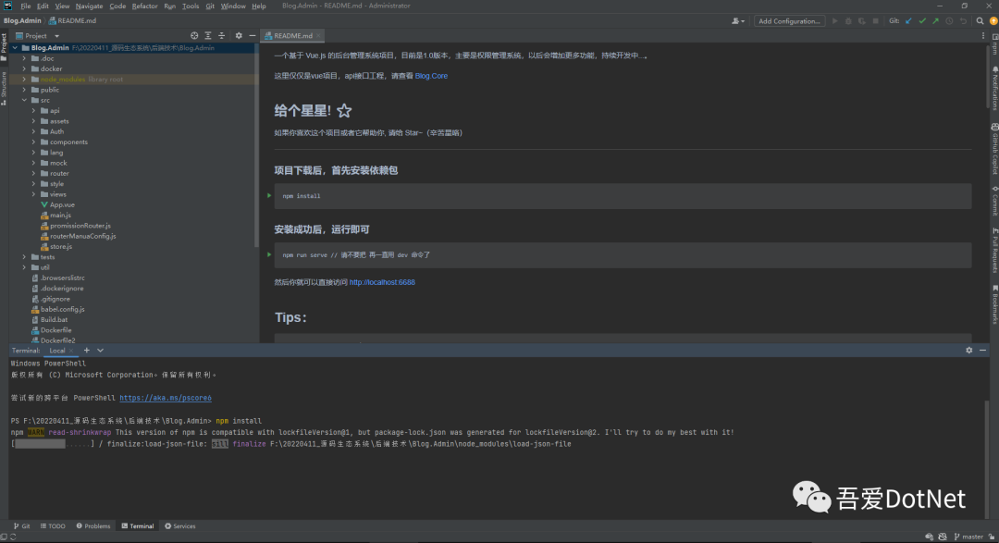The height and width of the screenshot is (543, 999).
Task: Expand the views folder
Action: point(34,194)
